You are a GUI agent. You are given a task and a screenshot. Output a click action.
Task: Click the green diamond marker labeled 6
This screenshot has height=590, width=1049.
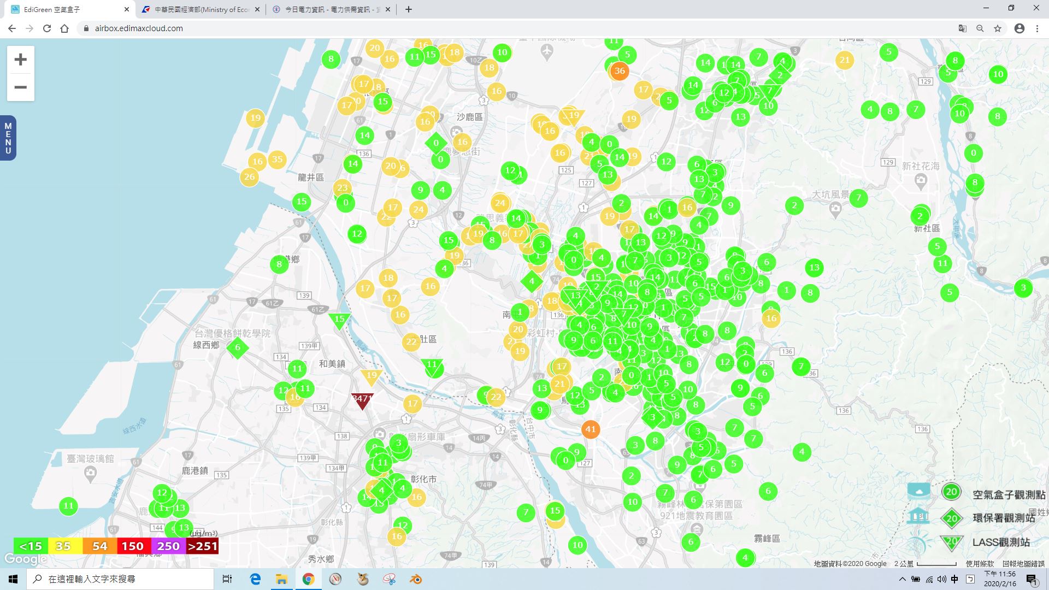[237, 347]
